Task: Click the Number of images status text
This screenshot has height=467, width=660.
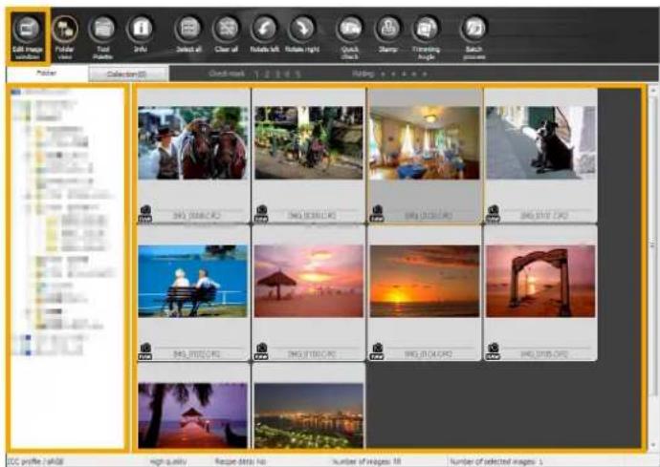Action: coord(366,461)
